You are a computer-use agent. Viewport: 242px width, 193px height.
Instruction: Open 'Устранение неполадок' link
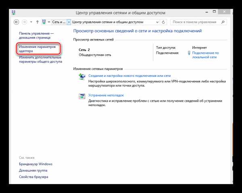pos(106,95)
